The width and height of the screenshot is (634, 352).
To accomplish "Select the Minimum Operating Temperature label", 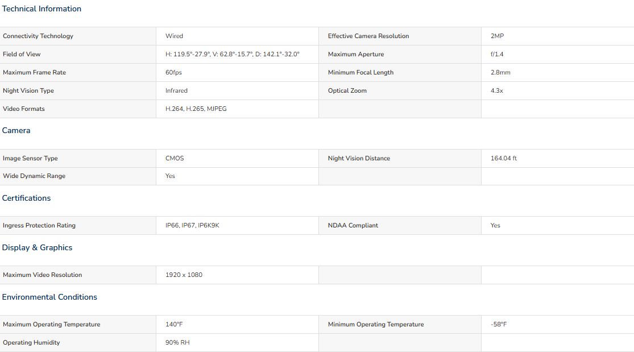I will (x=376, y=324).
